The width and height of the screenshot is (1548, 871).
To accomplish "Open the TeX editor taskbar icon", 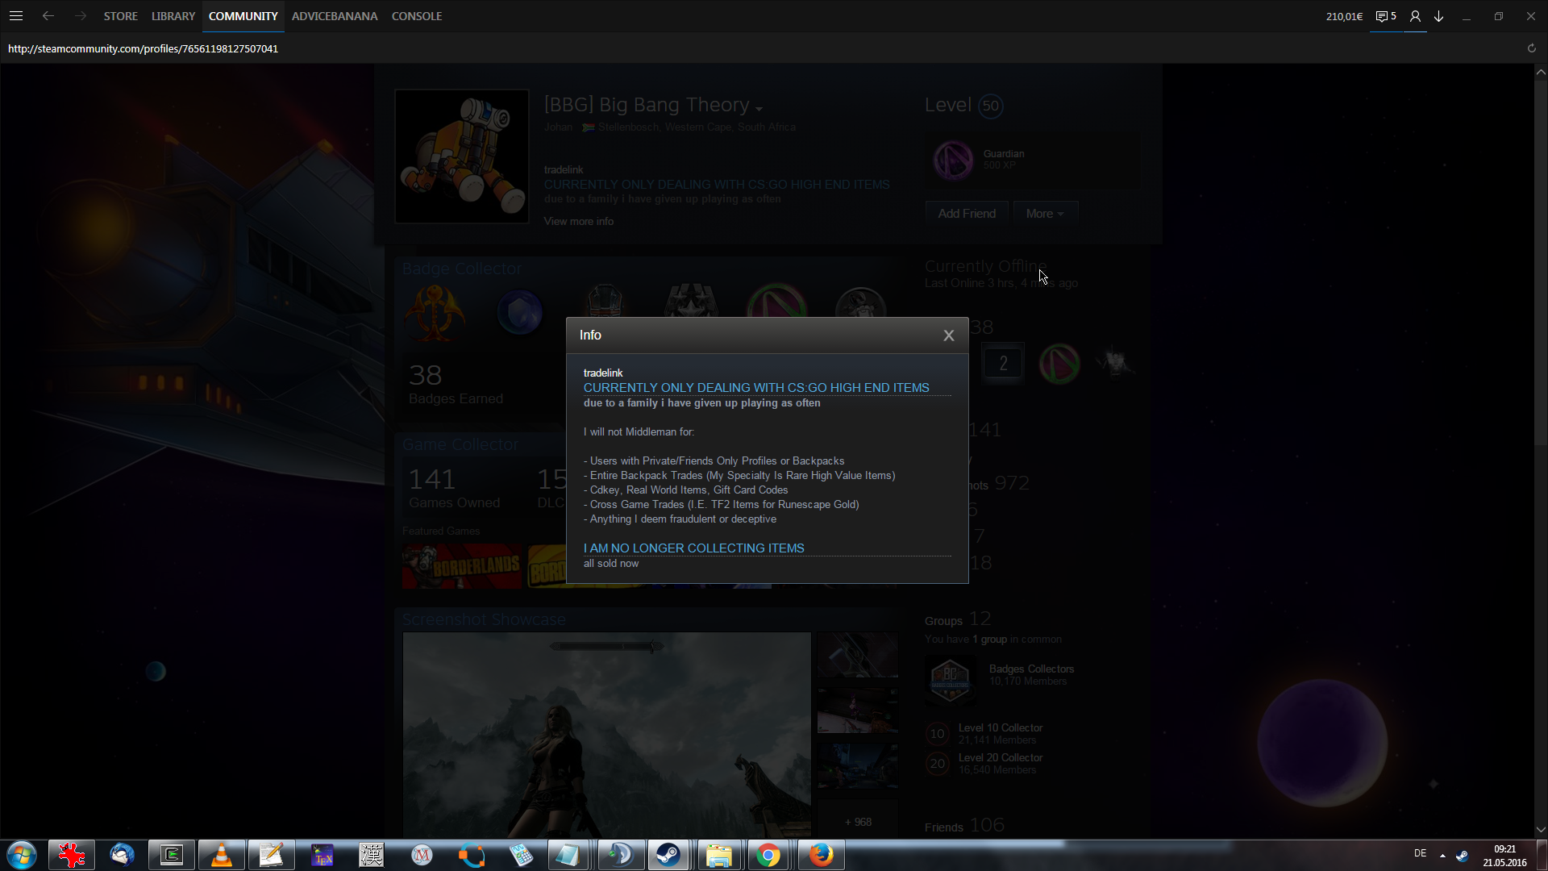I will coord(322,855).
